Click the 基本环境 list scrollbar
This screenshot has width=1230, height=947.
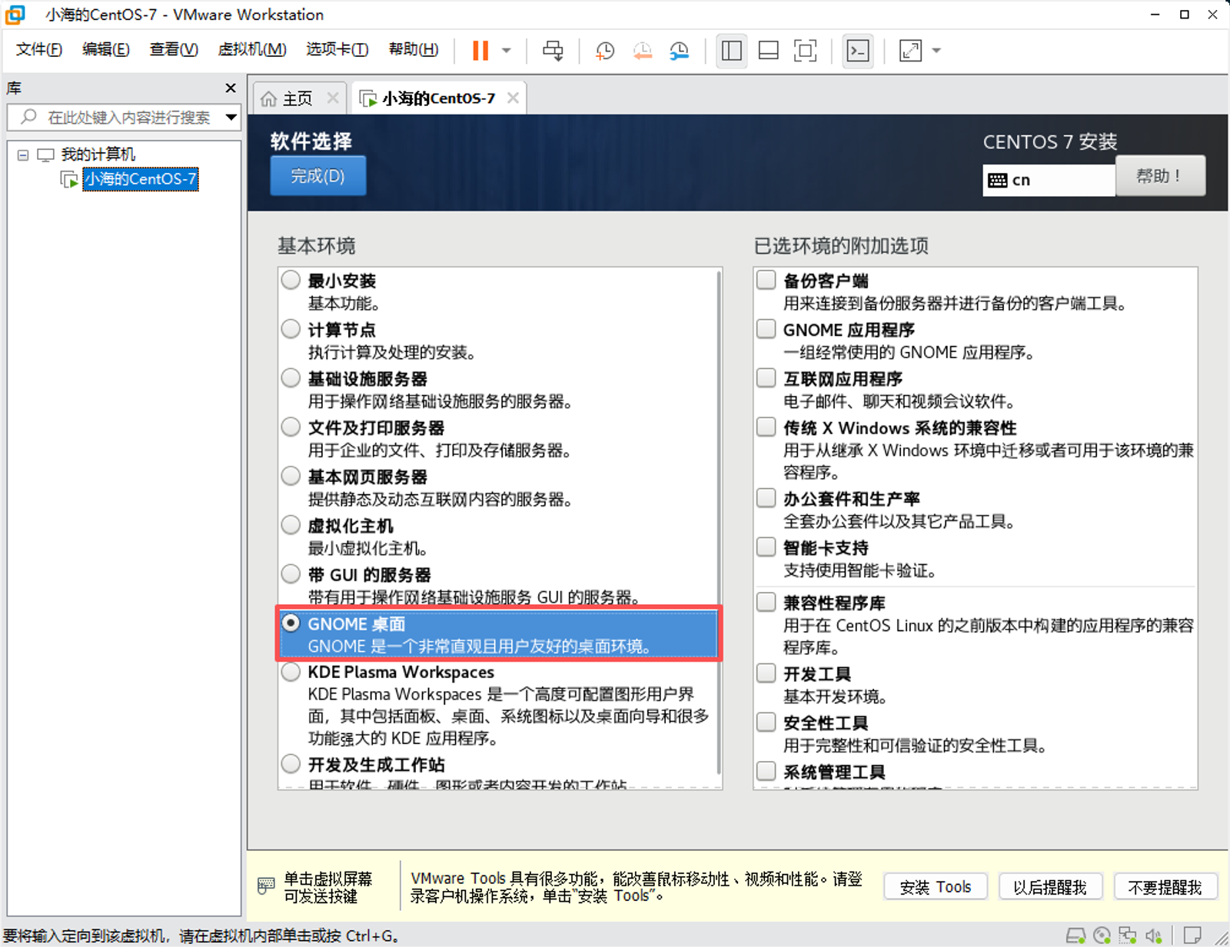719,523
